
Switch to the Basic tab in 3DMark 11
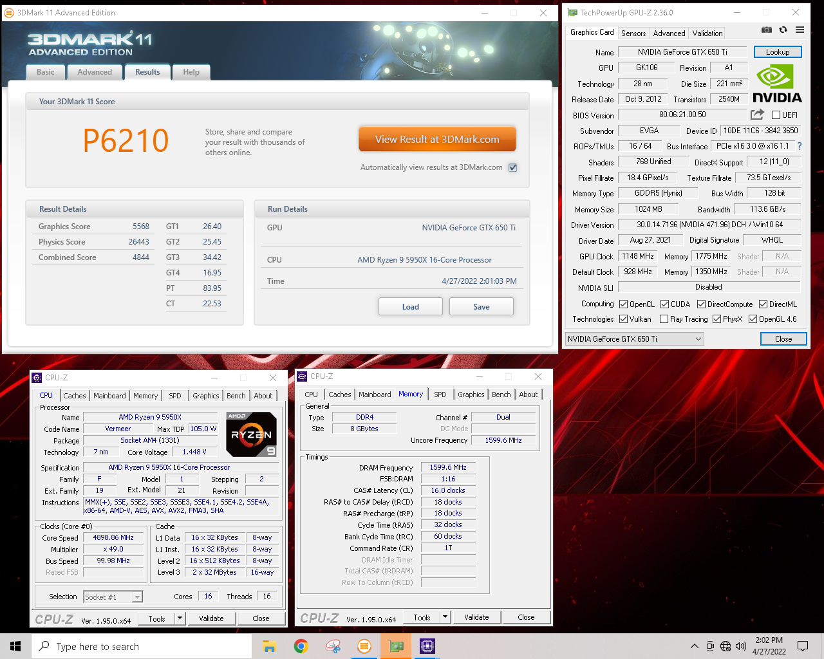(46, 72)
